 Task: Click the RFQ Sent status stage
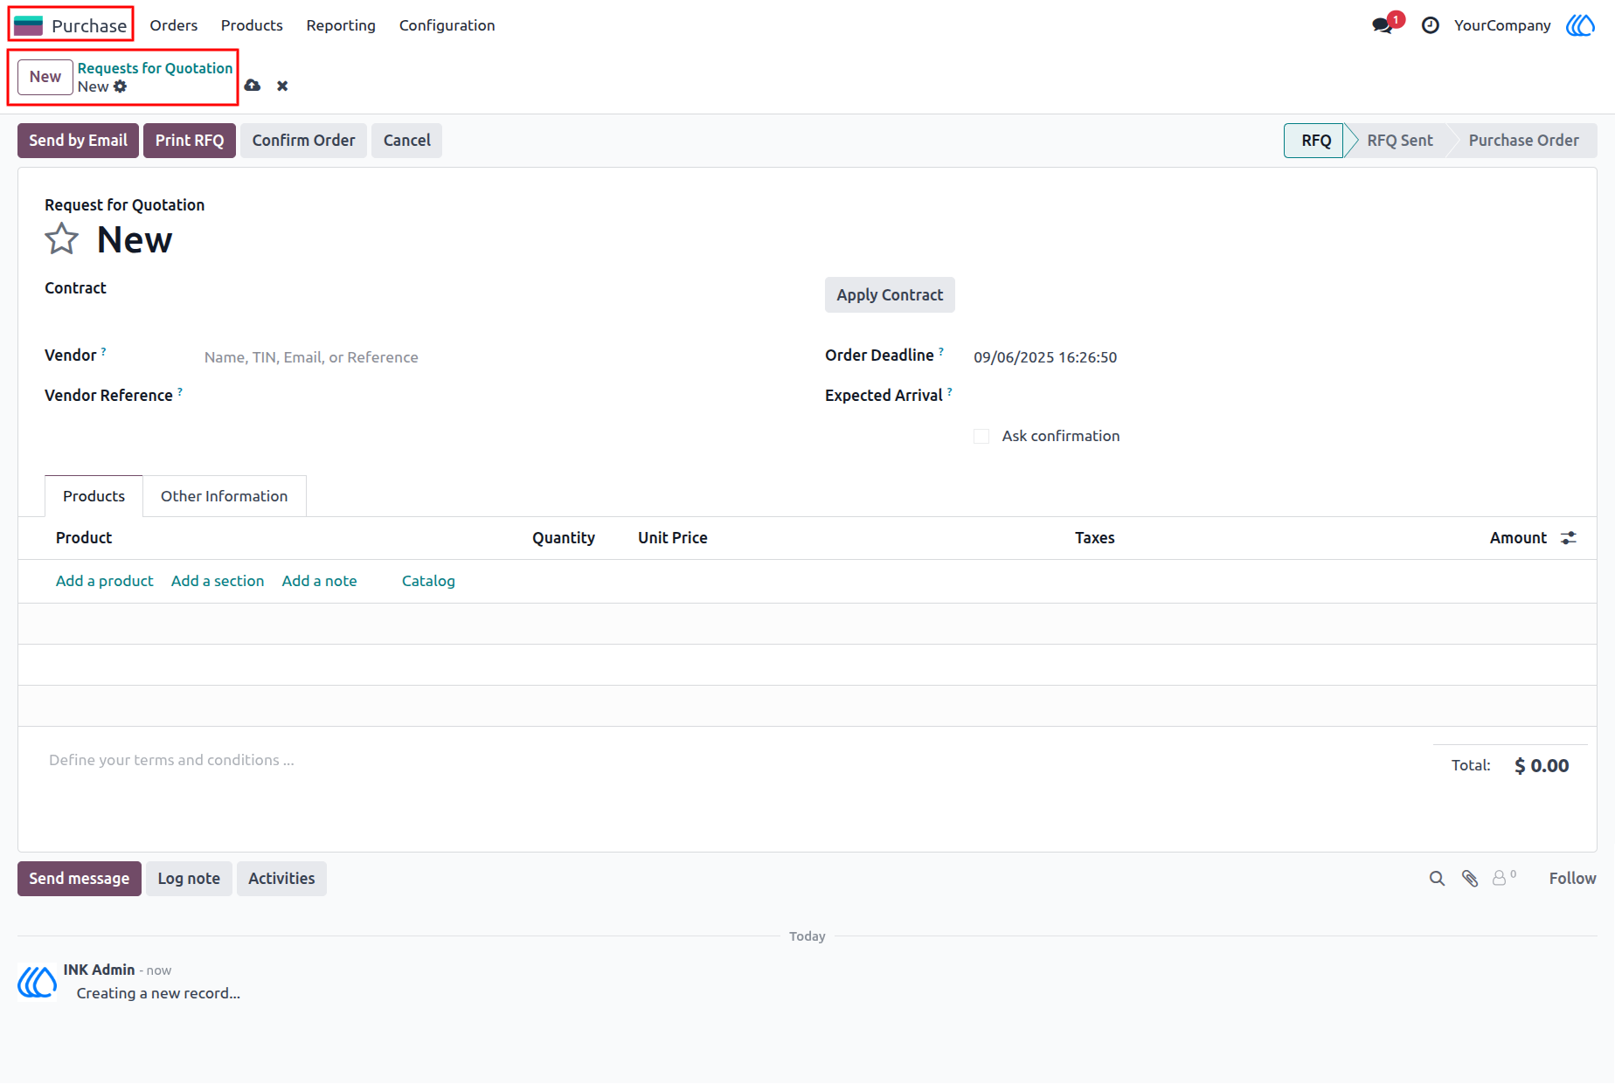pyautogui.click(x=1400, y=141)
